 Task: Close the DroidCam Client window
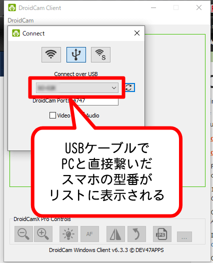[199, 7]
